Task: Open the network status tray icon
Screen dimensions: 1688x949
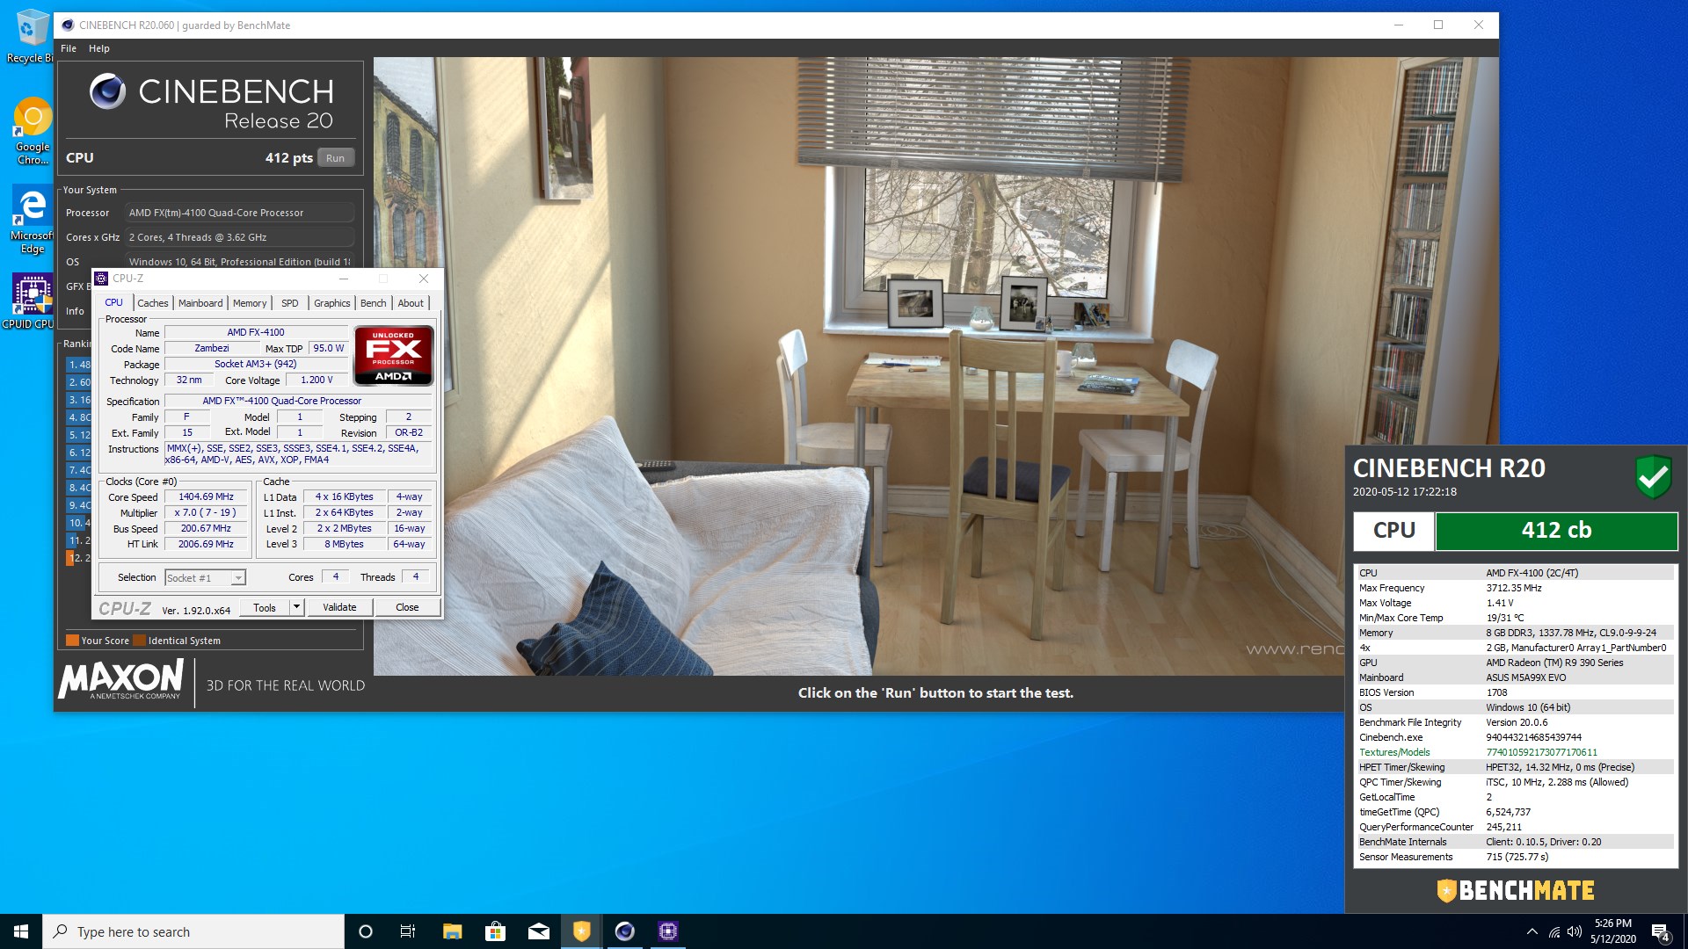Action: click(1553, 931)
